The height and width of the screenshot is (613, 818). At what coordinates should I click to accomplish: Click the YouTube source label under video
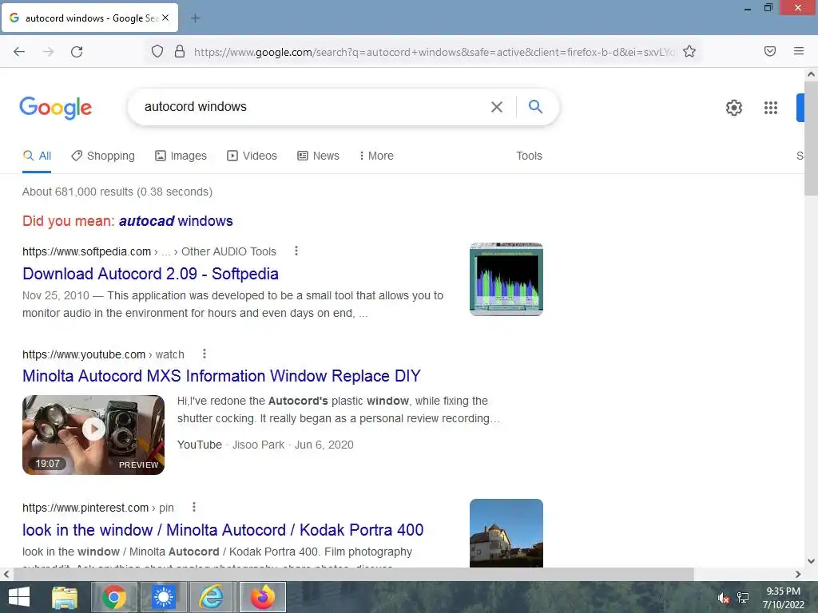199,445
